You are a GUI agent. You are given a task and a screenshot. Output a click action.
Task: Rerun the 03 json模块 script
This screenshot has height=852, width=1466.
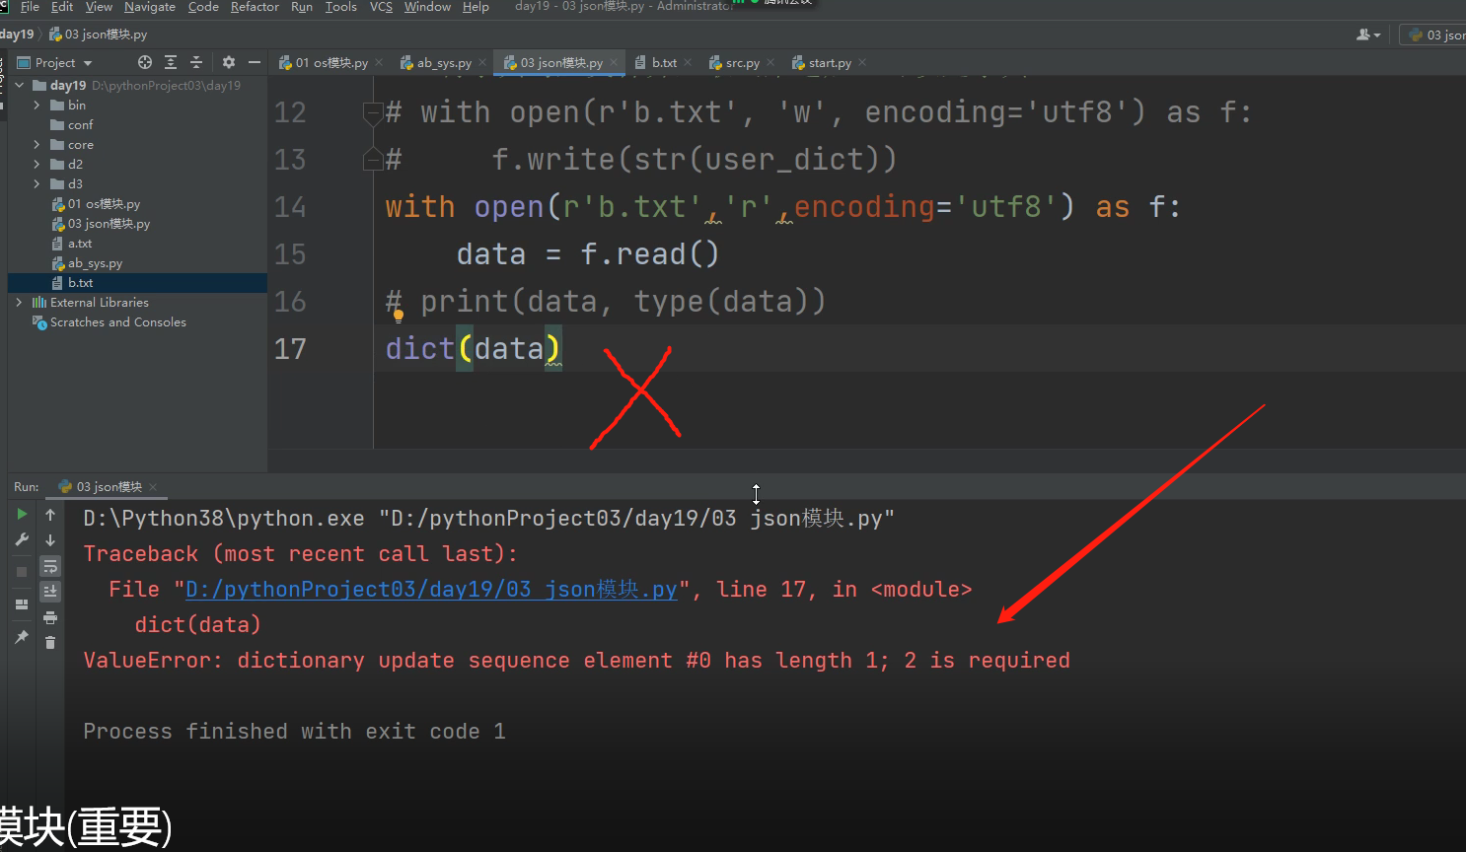(22, 514)
